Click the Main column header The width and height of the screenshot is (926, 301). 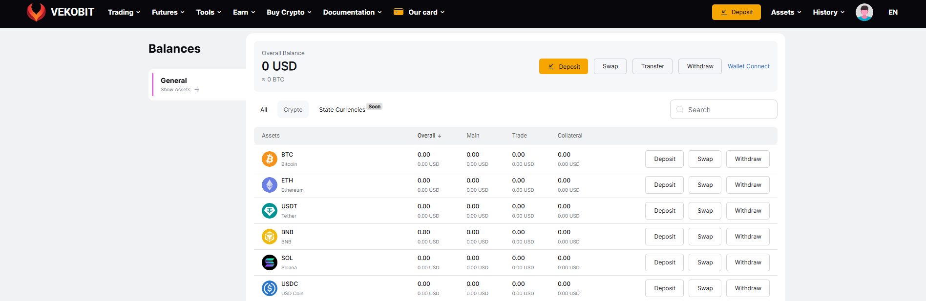pyautogui.click(x=473, y=136)
